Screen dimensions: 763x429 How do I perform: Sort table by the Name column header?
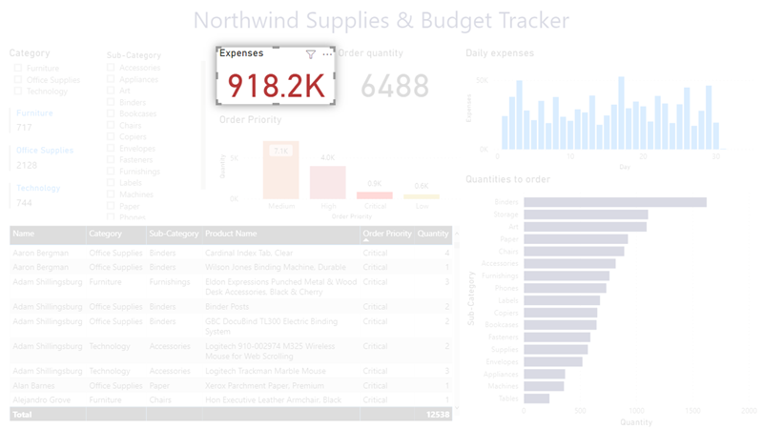24,234
